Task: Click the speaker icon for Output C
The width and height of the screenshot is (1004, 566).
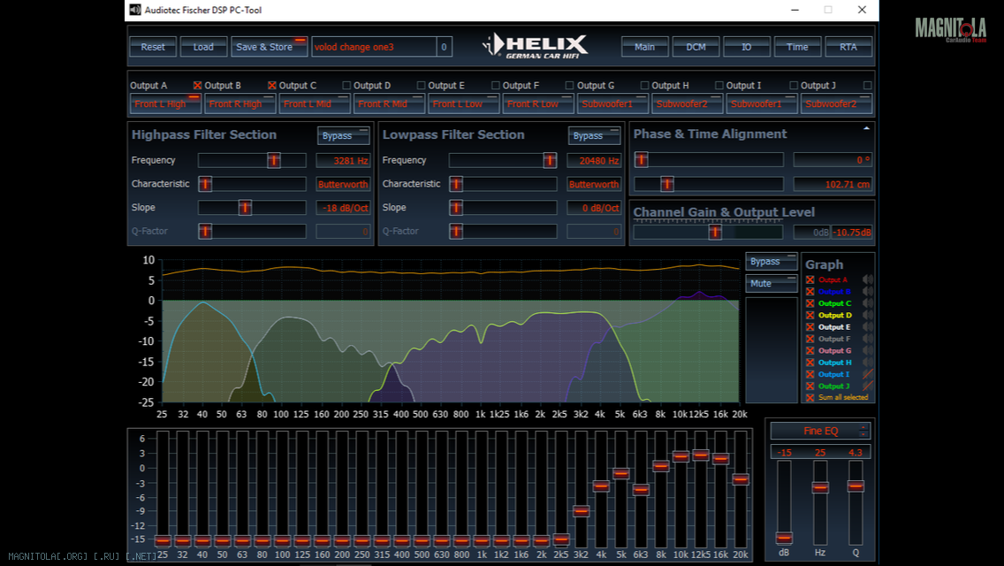Action: [868, 303]
